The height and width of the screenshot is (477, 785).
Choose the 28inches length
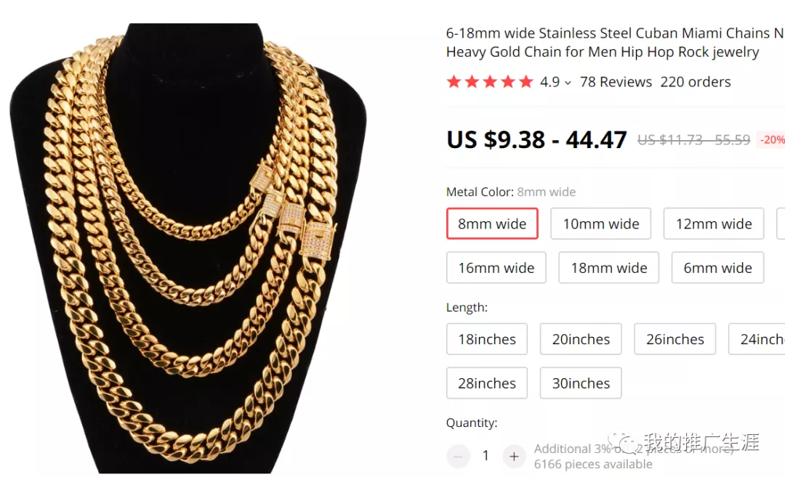[x=487, y=383]
